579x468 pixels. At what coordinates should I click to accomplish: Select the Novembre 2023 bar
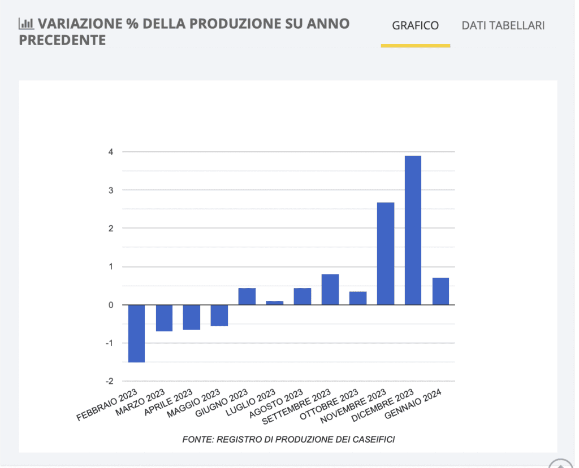pyautogui.click(x=386, y=253)
